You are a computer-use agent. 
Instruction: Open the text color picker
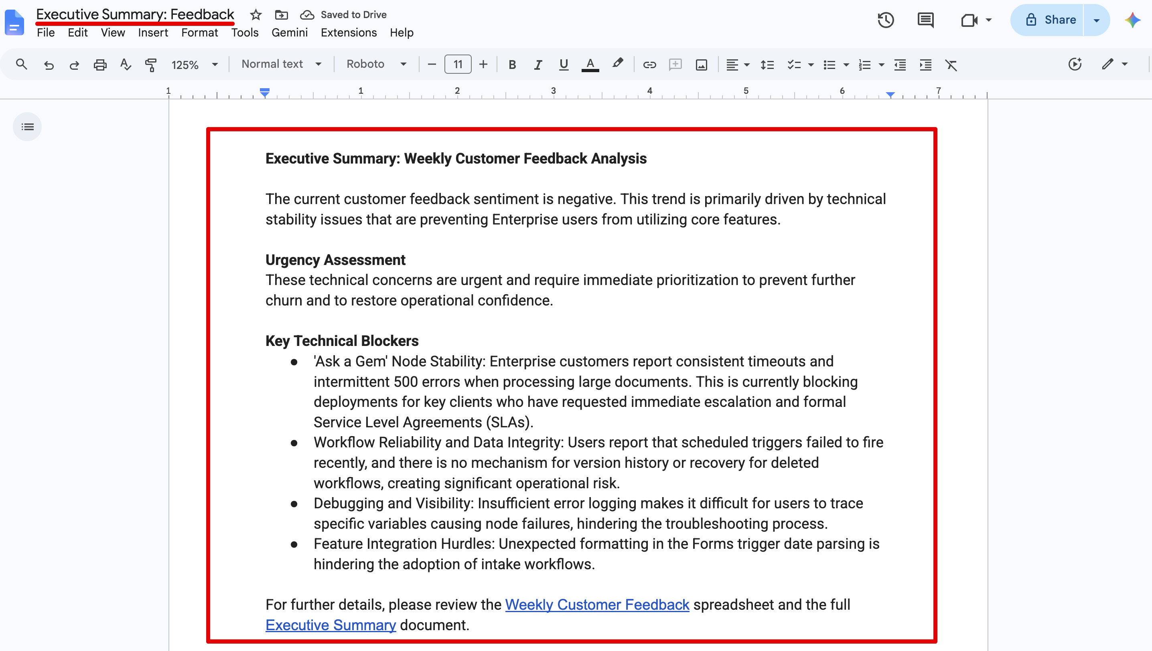tap(590, 65)
